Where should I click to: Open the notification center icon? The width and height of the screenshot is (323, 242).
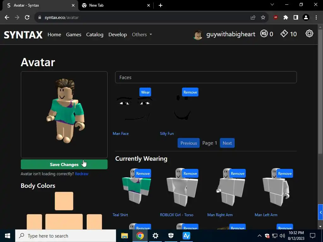pos(313,236)
